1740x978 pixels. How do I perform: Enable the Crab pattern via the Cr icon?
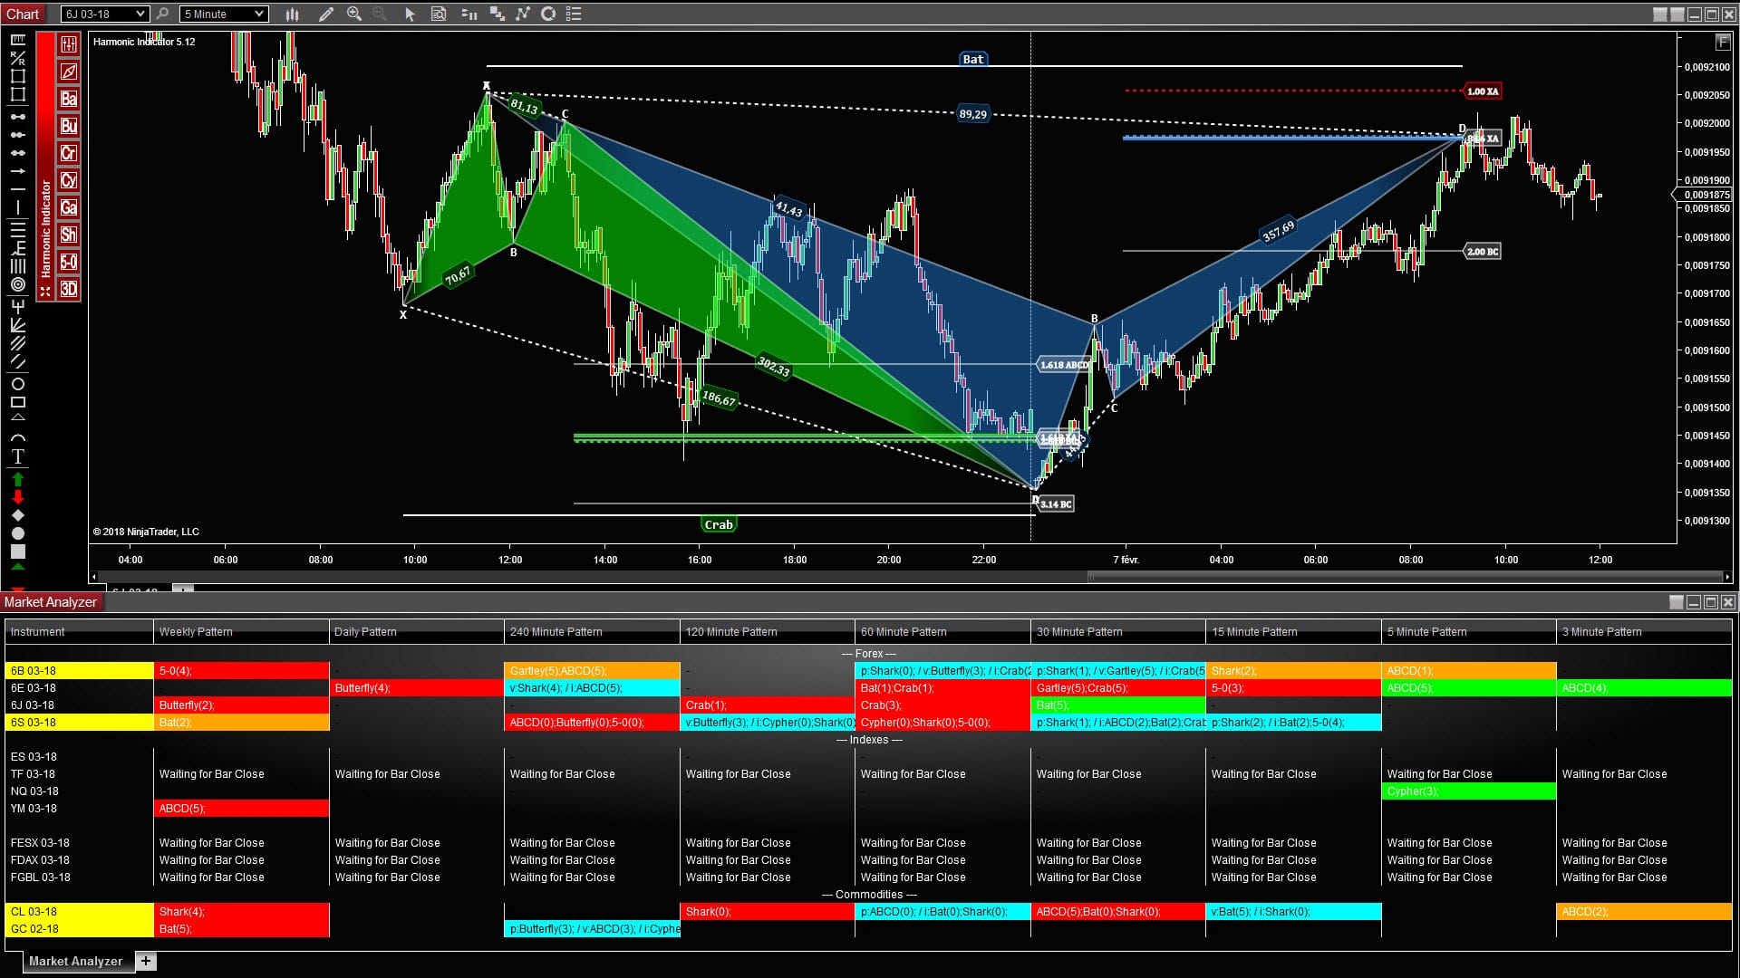(x=68, y=152)
